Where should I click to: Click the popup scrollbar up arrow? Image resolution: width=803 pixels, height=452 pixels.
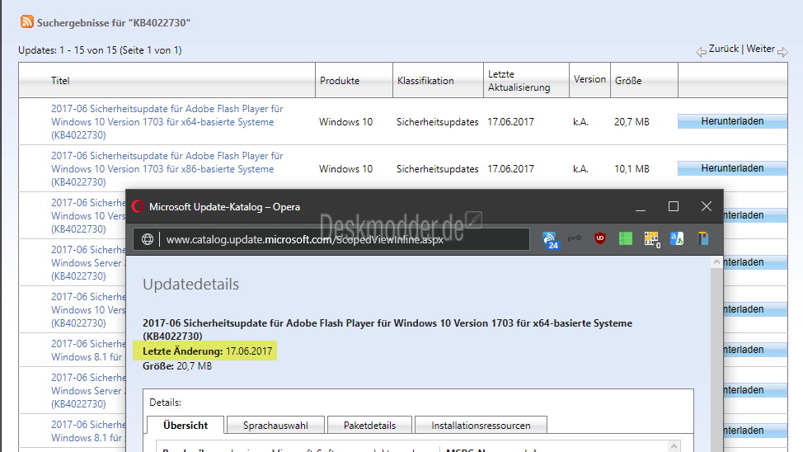click(x=716, y=261)
